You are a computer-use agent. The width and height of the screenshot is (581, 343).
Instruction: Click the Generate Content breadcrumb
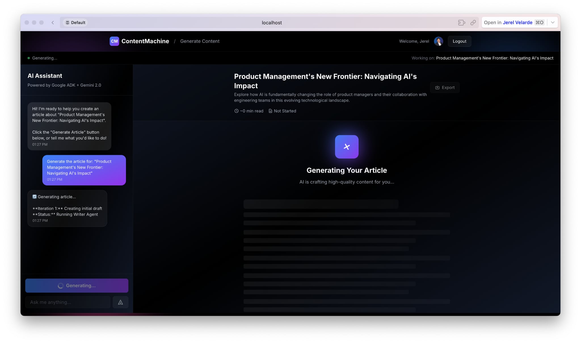(200, 41)
